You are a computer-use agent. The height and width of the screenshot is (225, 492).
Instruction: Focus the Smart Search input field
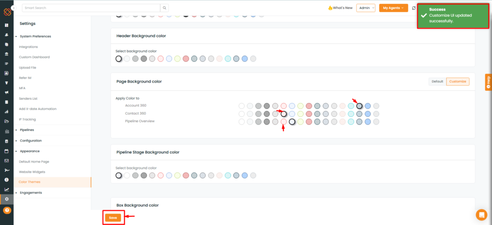click(x=91, y=8)
